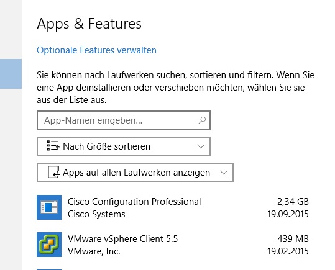The width and height of the screenshot is (335, 270).
Task: Click the magnifier icon in the search box
Action: coord(201,120)
